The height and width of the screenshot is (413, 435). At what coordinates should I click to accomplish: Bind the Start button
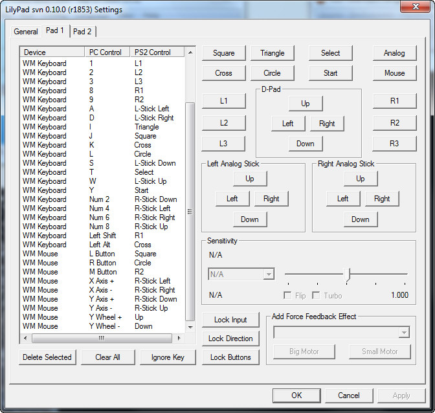(330, 73)
